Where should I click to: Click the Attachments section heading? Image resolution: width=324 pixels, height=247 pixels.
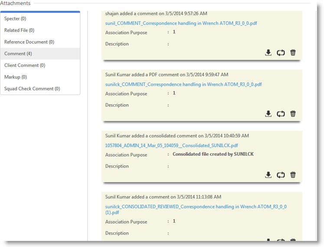coord(15,3)
